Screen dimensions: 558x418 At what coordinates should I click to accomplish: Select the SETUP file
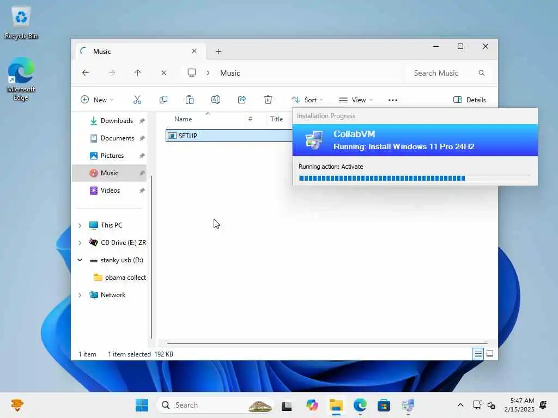(x=229, y=136)
